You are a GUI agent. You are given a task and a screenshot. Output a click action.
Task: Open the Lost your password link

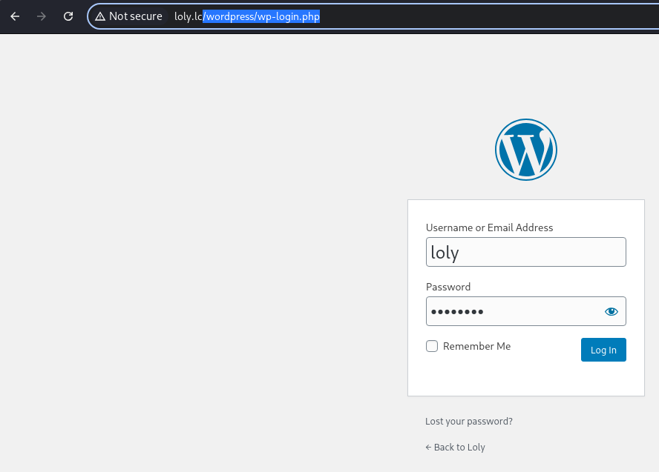(x=468, y=421)
